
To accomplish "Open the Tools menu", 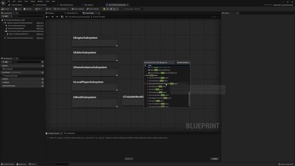I will coord(47,1).
